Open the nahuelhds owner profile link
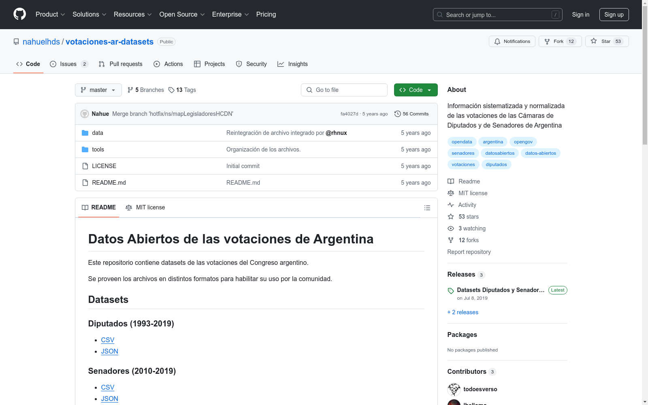Image resolution: width=648 pixels, height=405 pixels. tap(41, 42)
